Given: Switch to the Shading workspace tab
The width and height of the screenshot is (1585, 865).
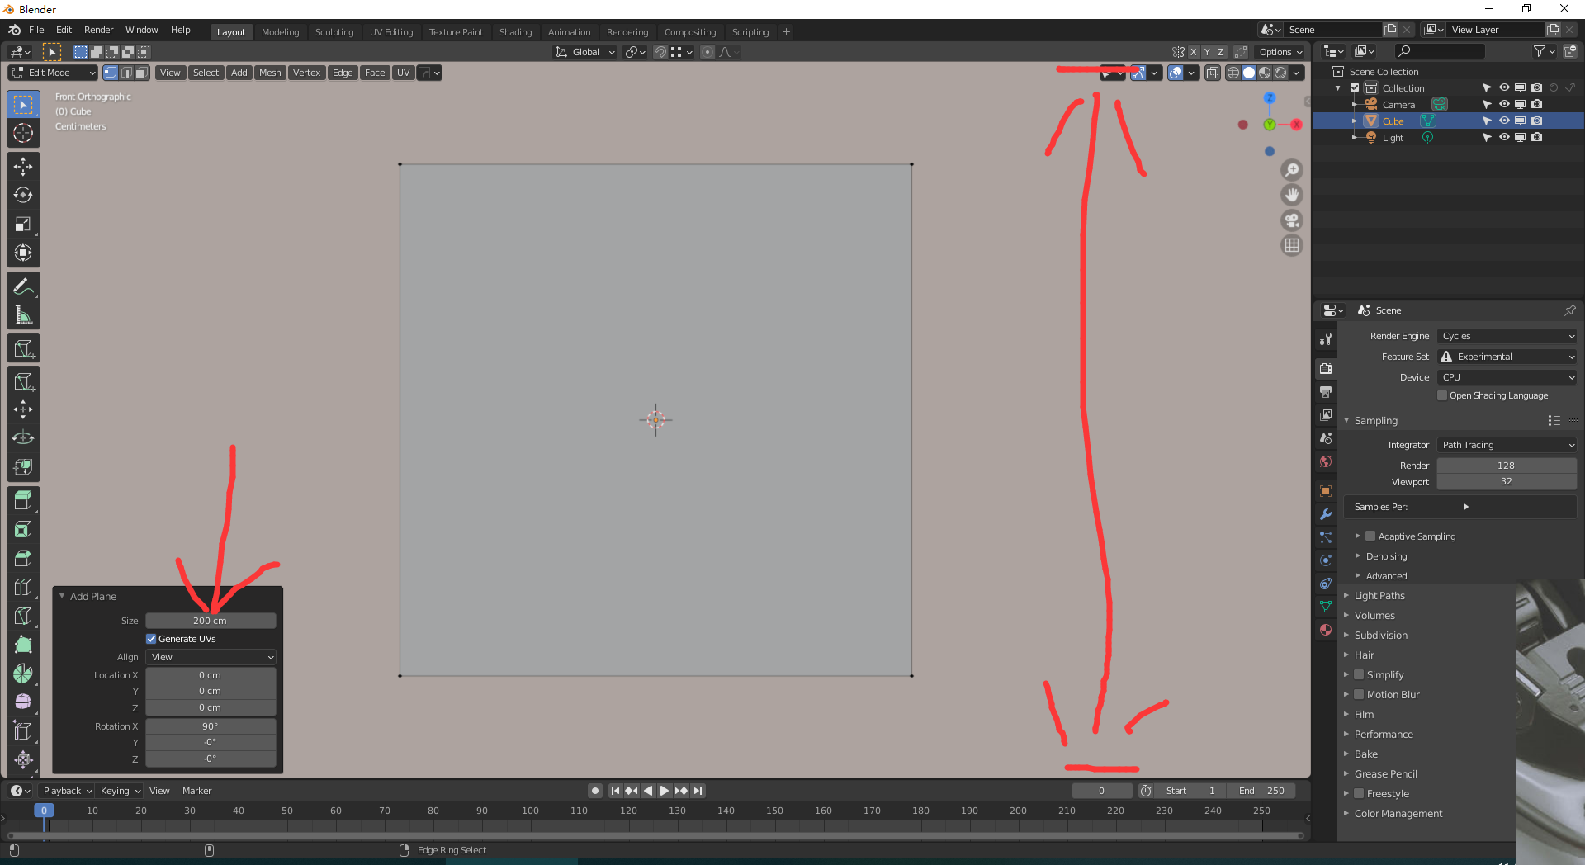Looking at the screenshot, I should pyautogui.click(x=515, y=32).
